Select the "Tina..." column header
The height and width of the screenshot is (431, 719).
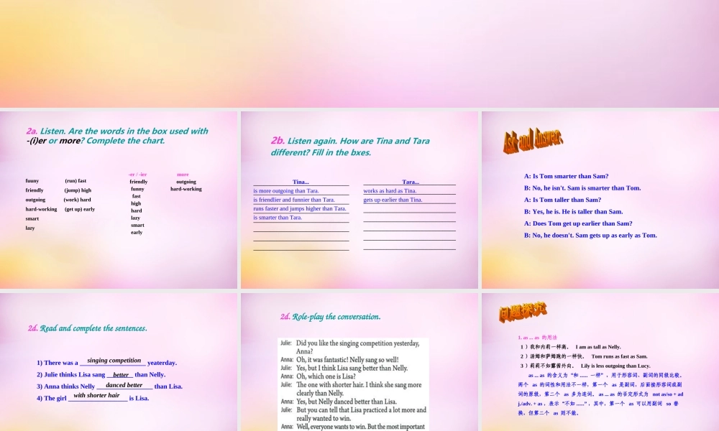(x=301, y=182)
